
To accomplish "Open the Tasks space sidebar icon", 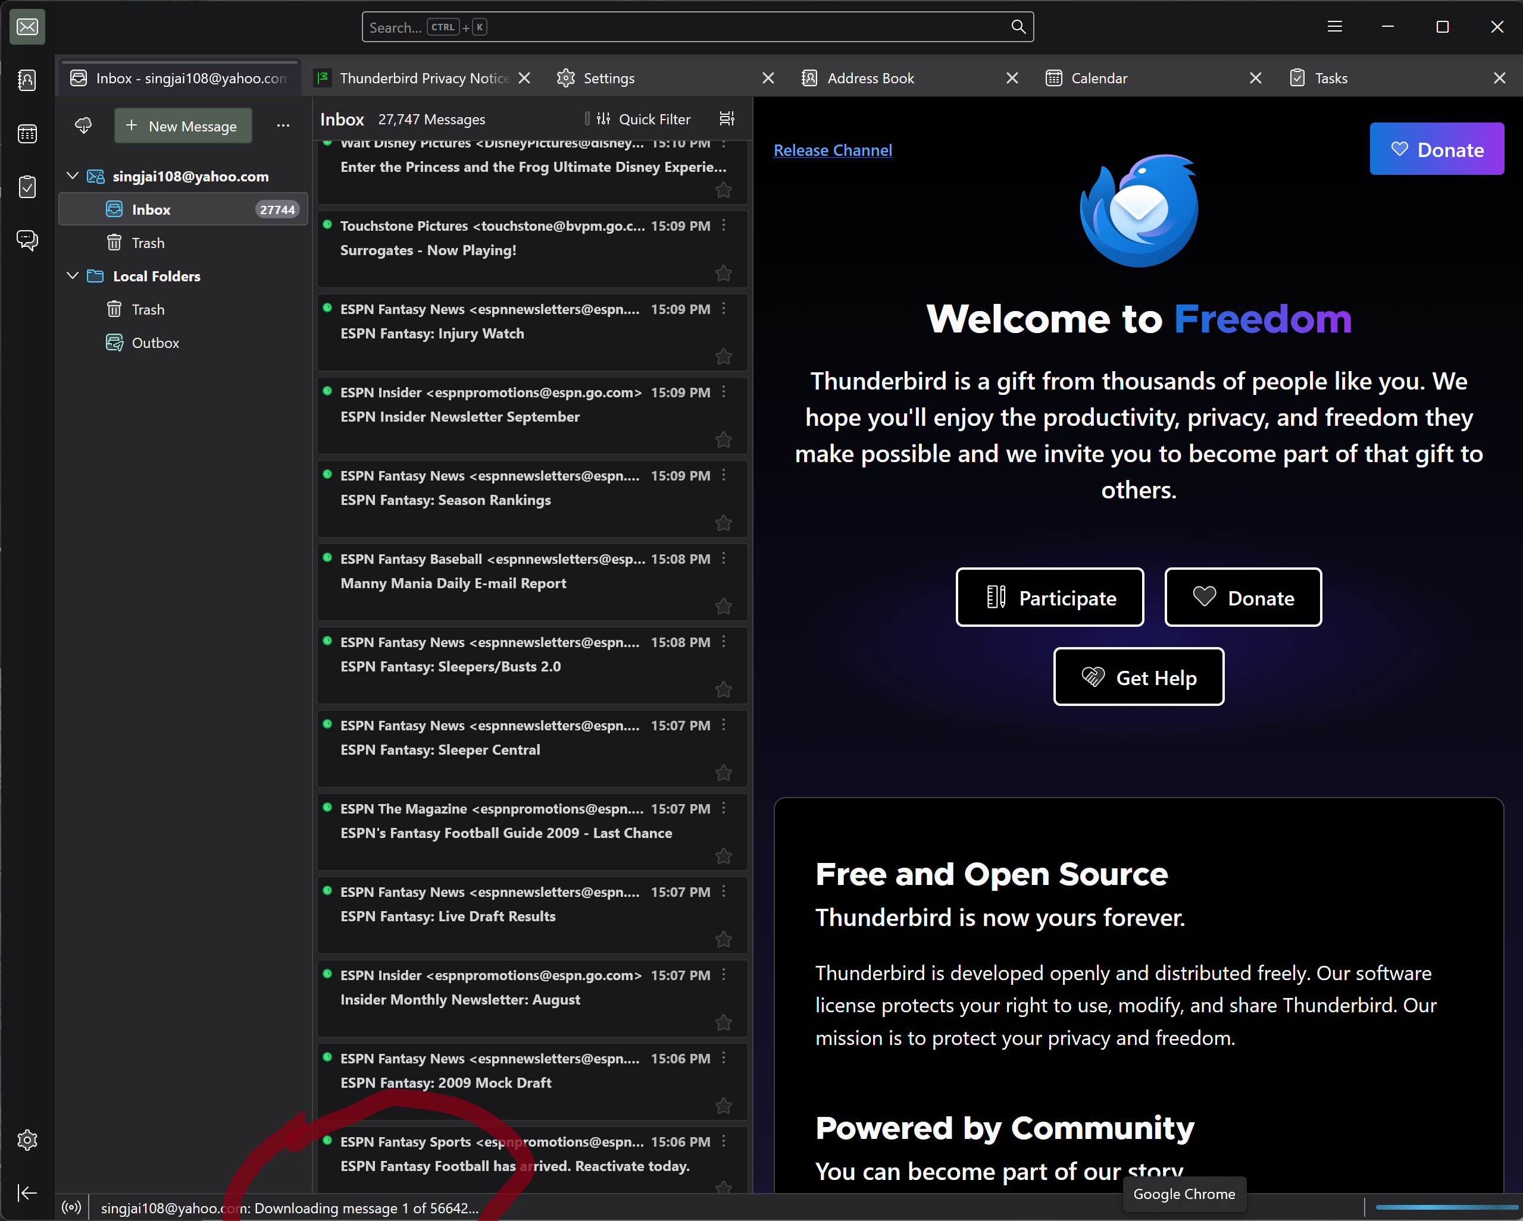I will 27,187.
